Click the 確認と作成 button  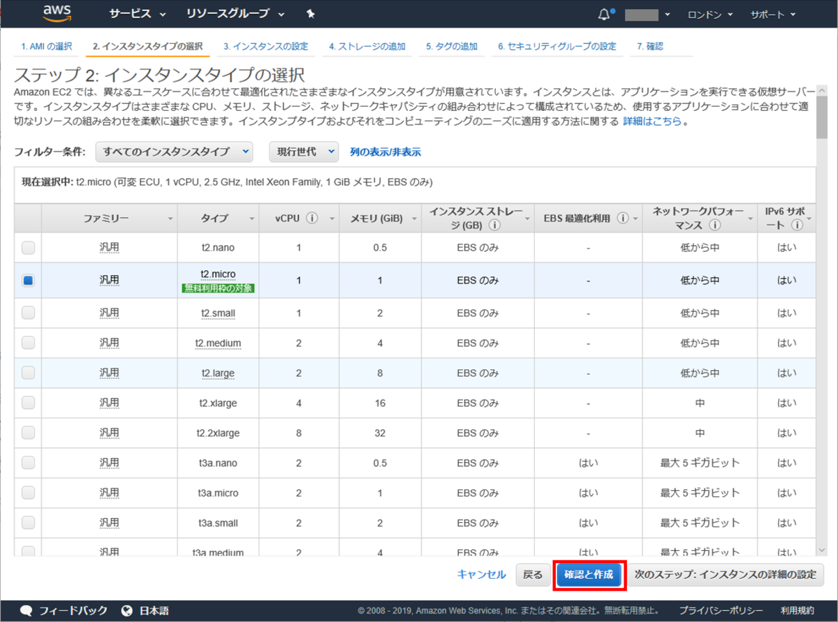[589, 575]
